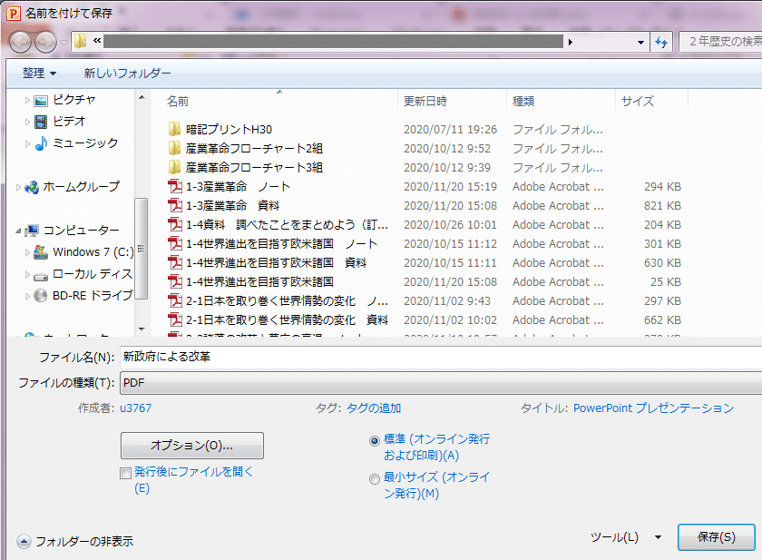Click size cell 630 KB
The image size is (762, 560).
point(662,263)
